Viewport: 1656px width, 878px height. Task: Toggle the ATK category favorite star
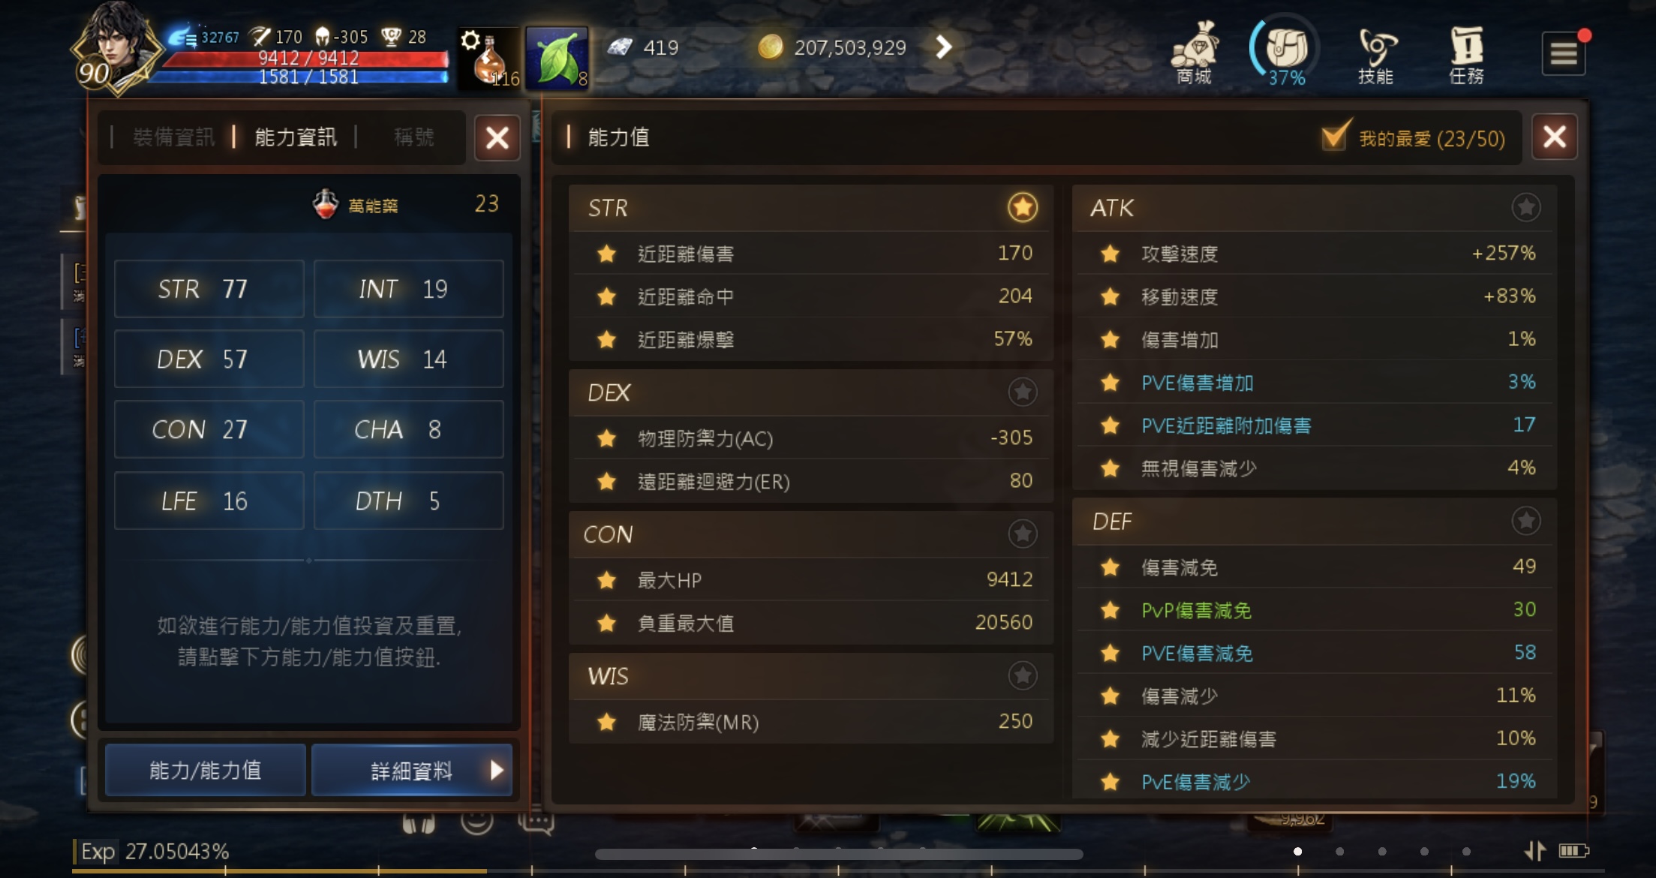(x=1526, y=207)
